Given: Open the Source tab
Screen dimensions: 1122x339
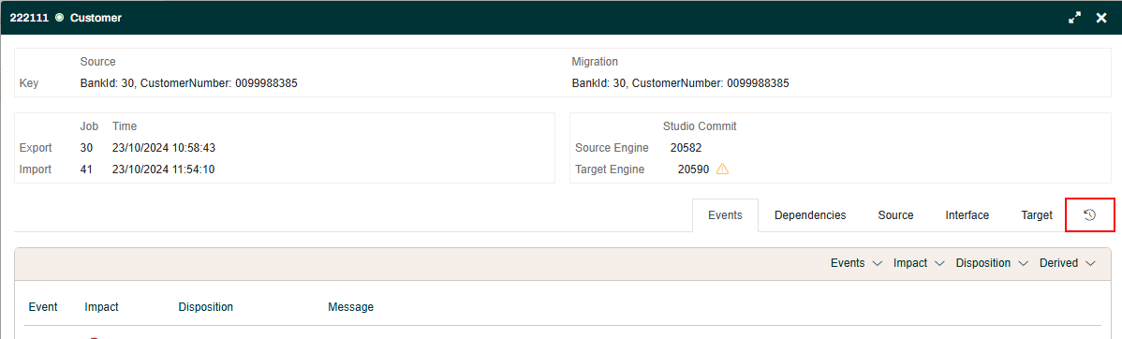Looking at the screenshot, I should 895,215.
